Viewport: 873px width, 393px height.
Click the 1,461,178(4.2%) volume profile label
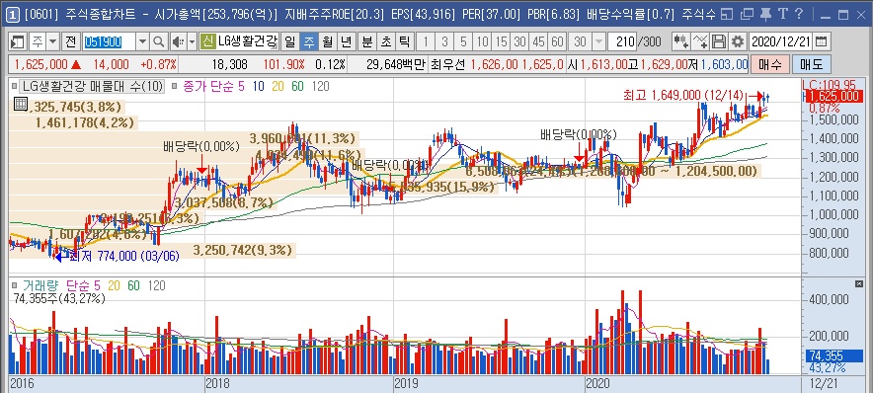click(x=84, y=122)
